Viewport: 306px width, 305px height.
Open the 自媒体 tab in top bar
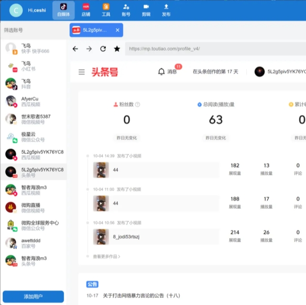tap(64, 11)
